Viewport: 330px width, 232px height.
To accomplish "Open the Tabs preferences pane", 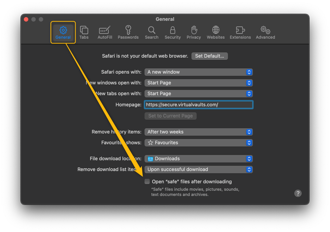I will pos(84,32).
